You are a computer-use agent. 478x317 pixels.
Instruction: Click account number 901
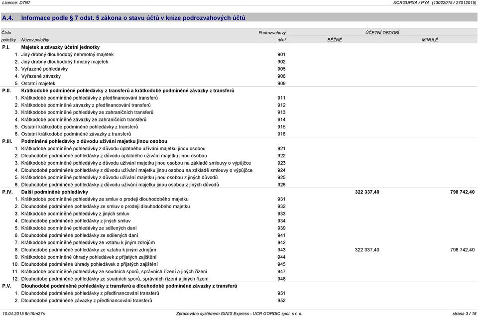click(281, 55)
